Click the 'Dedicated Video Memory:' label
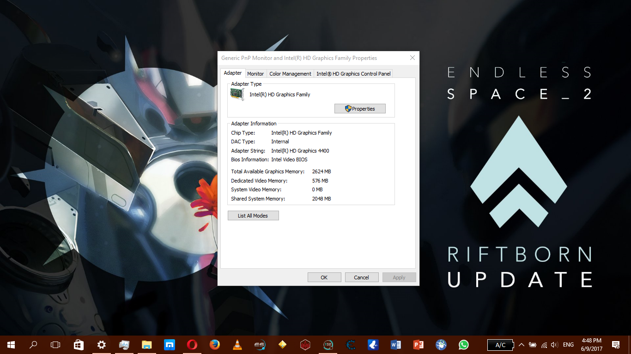 (259, 181)
